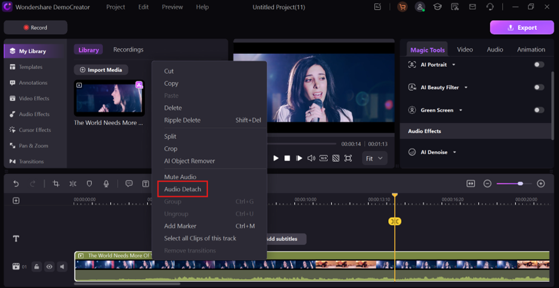Play the preview video
This screenshot has width=559, height=288.
coord(275,158)
